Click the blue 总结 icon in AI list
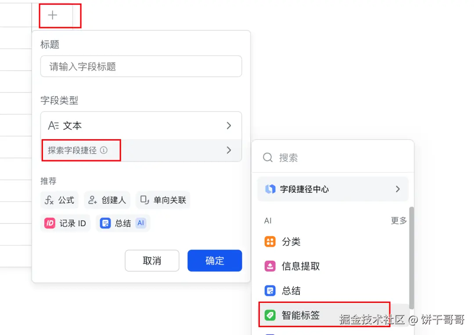This screenshot has height=335, width=474. click(270, 291)
